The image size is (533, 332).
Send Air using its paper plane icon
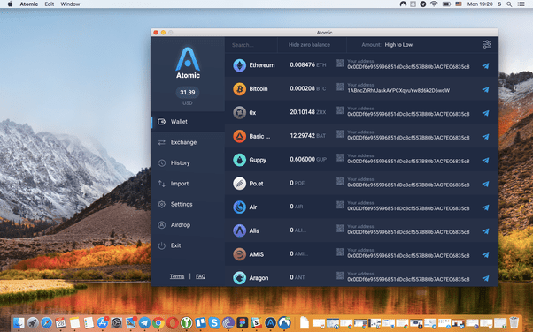486,207
